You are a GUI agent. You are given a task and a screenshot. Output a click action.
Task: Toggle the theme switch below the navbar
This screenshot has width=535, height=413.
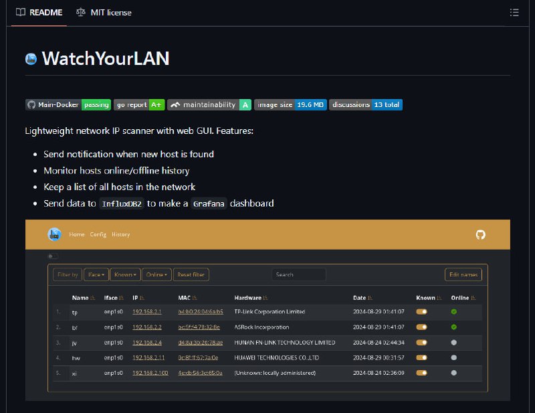coord(53,256)
